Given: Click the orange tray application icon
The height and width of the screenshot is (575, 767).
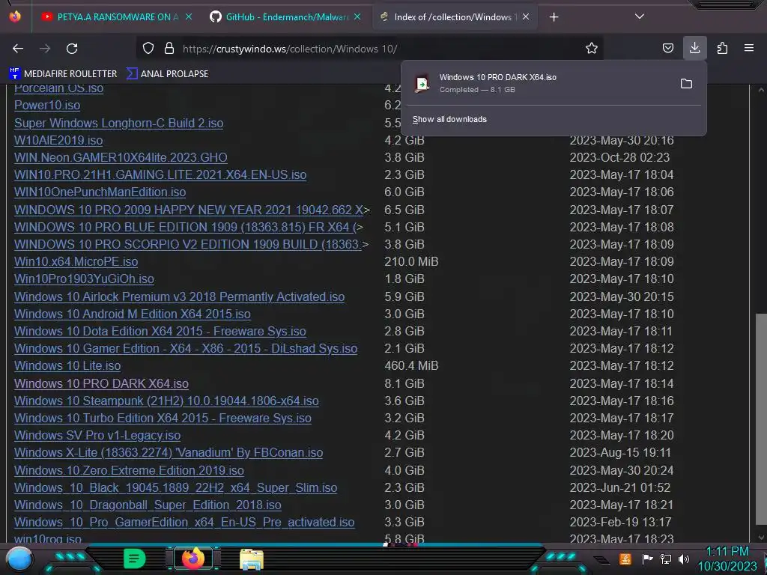Looking at the screenshot, I should click(x=625, y=559).
